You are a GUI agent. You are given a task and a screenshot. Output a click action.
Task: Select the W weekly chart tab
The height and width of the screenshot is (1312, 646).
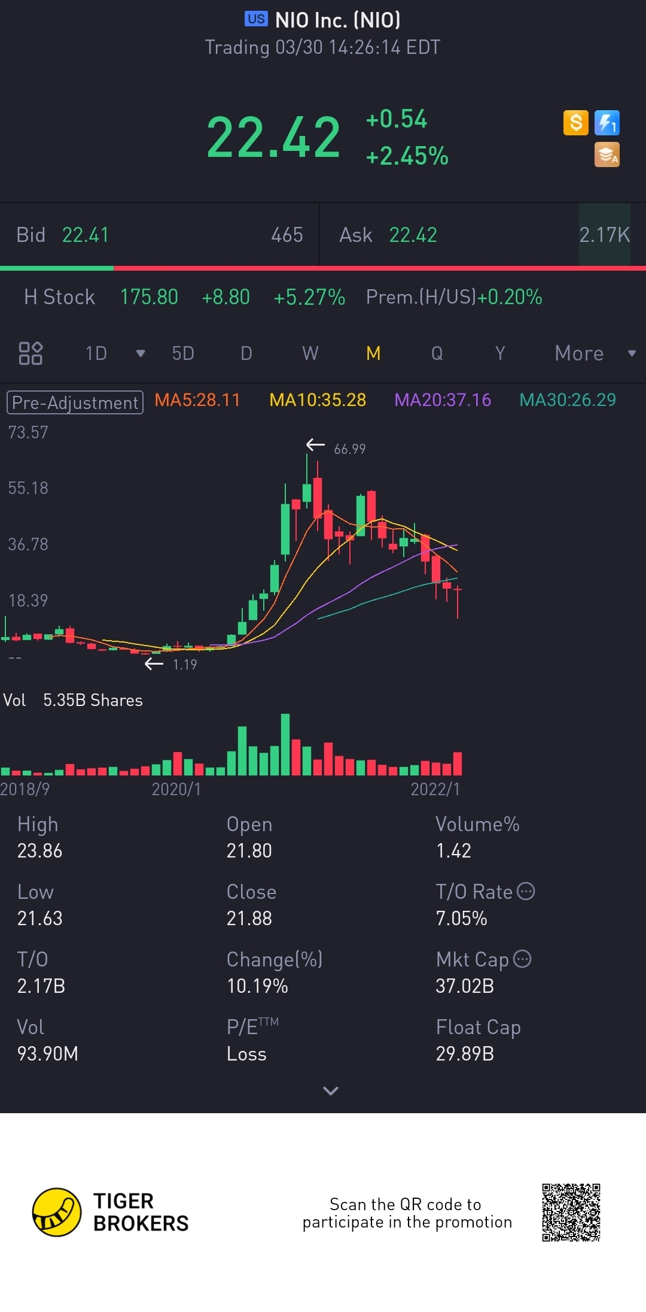[x=310, y=353]
